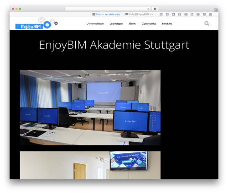Click the envelope icon beside the RSS icon

[198, 14]
